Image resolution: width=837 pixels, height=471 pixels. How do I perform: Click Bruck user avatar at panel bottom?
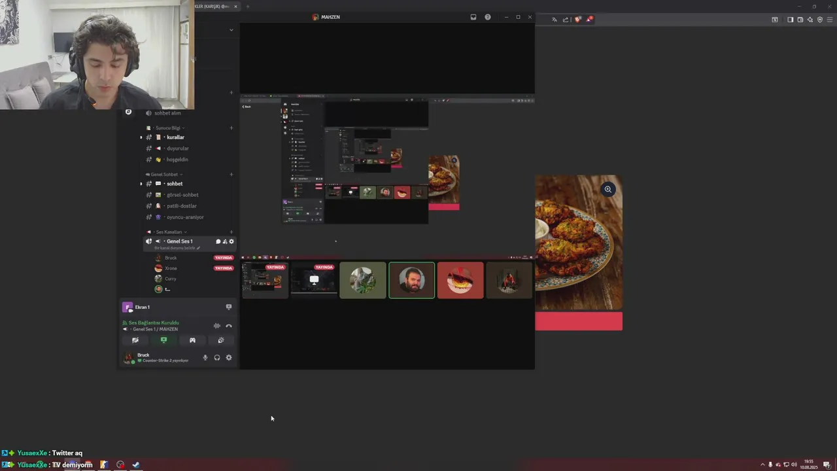[x=129, y=358]
